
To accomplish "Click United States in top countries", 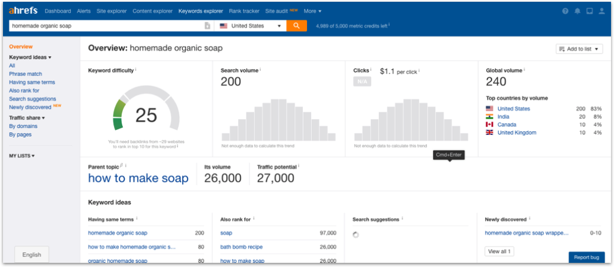I will click(514, 109).
